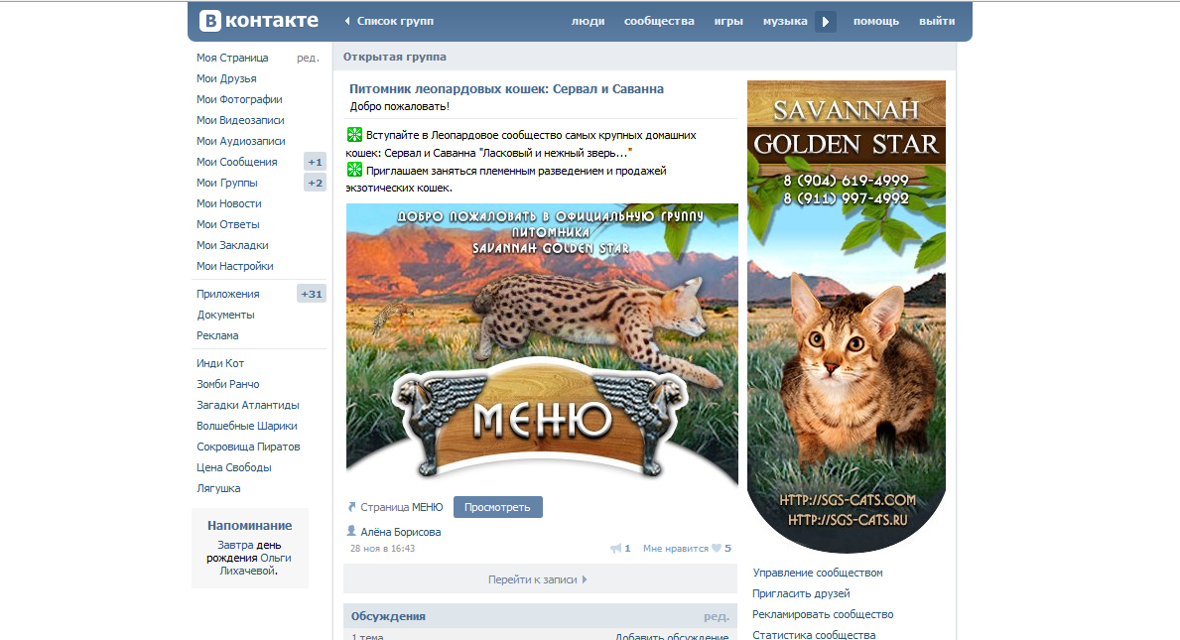The image size is (1180, 640).
Task: Open Мои Новости in sidebar
Action: coord(229,203)
